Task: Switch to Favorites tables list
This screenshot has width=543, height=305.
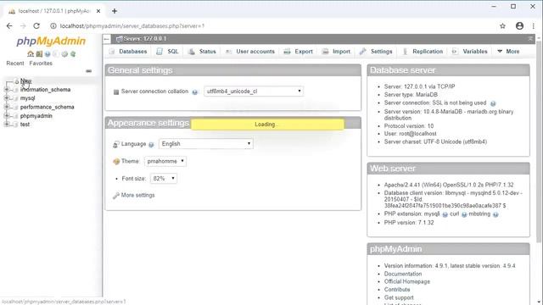Action: 41,64
